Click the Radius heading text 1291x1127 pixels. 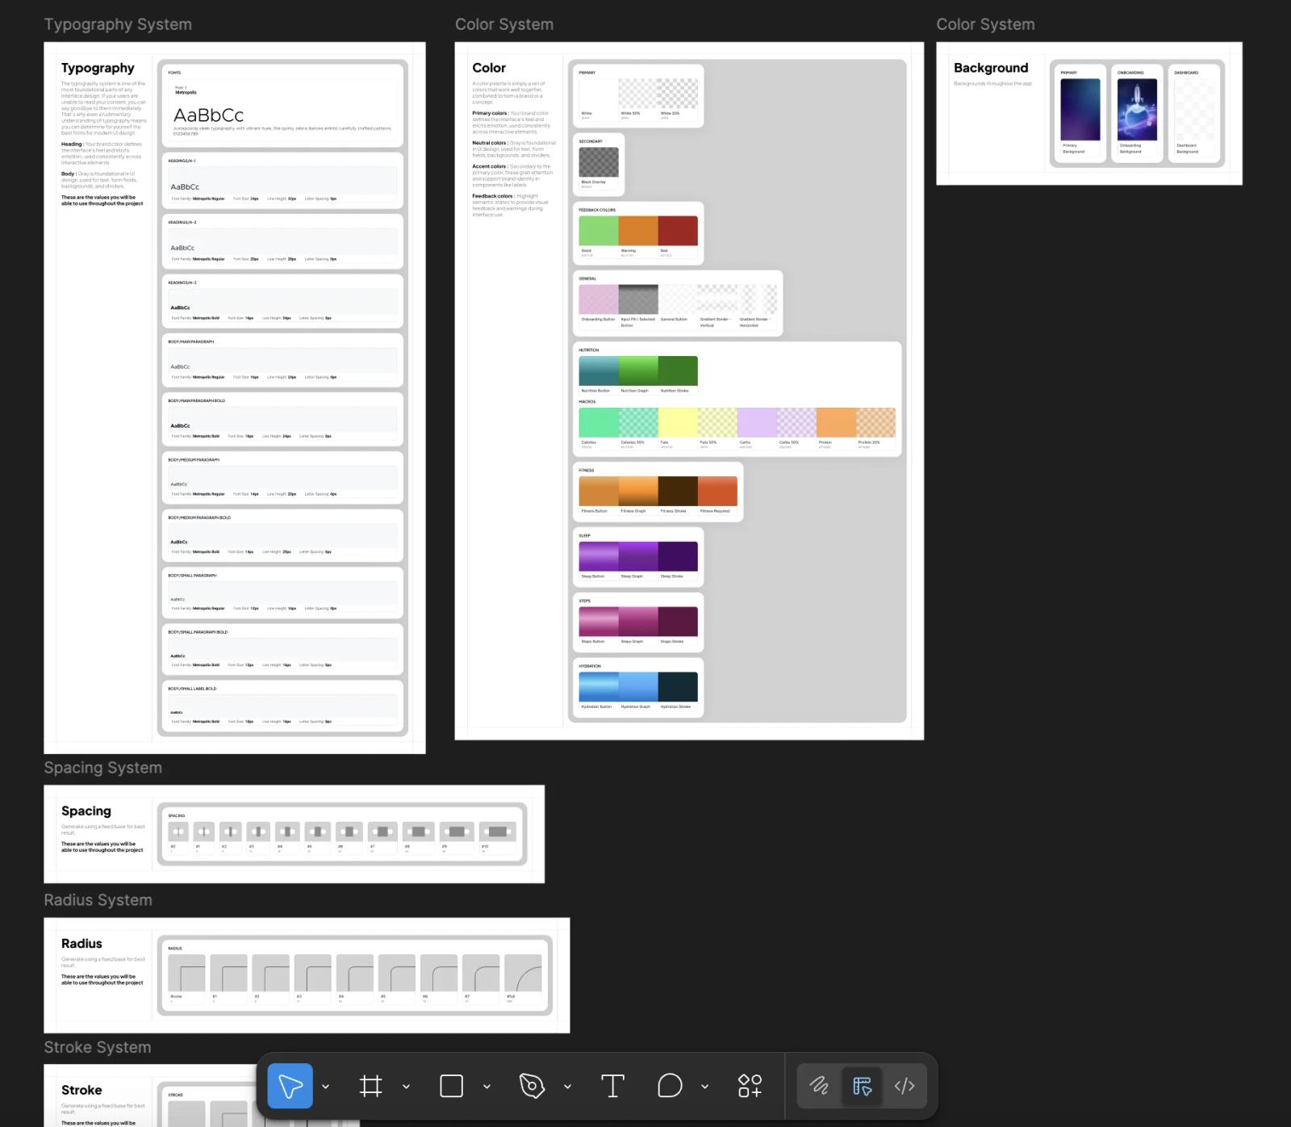(x=81, y=943)
